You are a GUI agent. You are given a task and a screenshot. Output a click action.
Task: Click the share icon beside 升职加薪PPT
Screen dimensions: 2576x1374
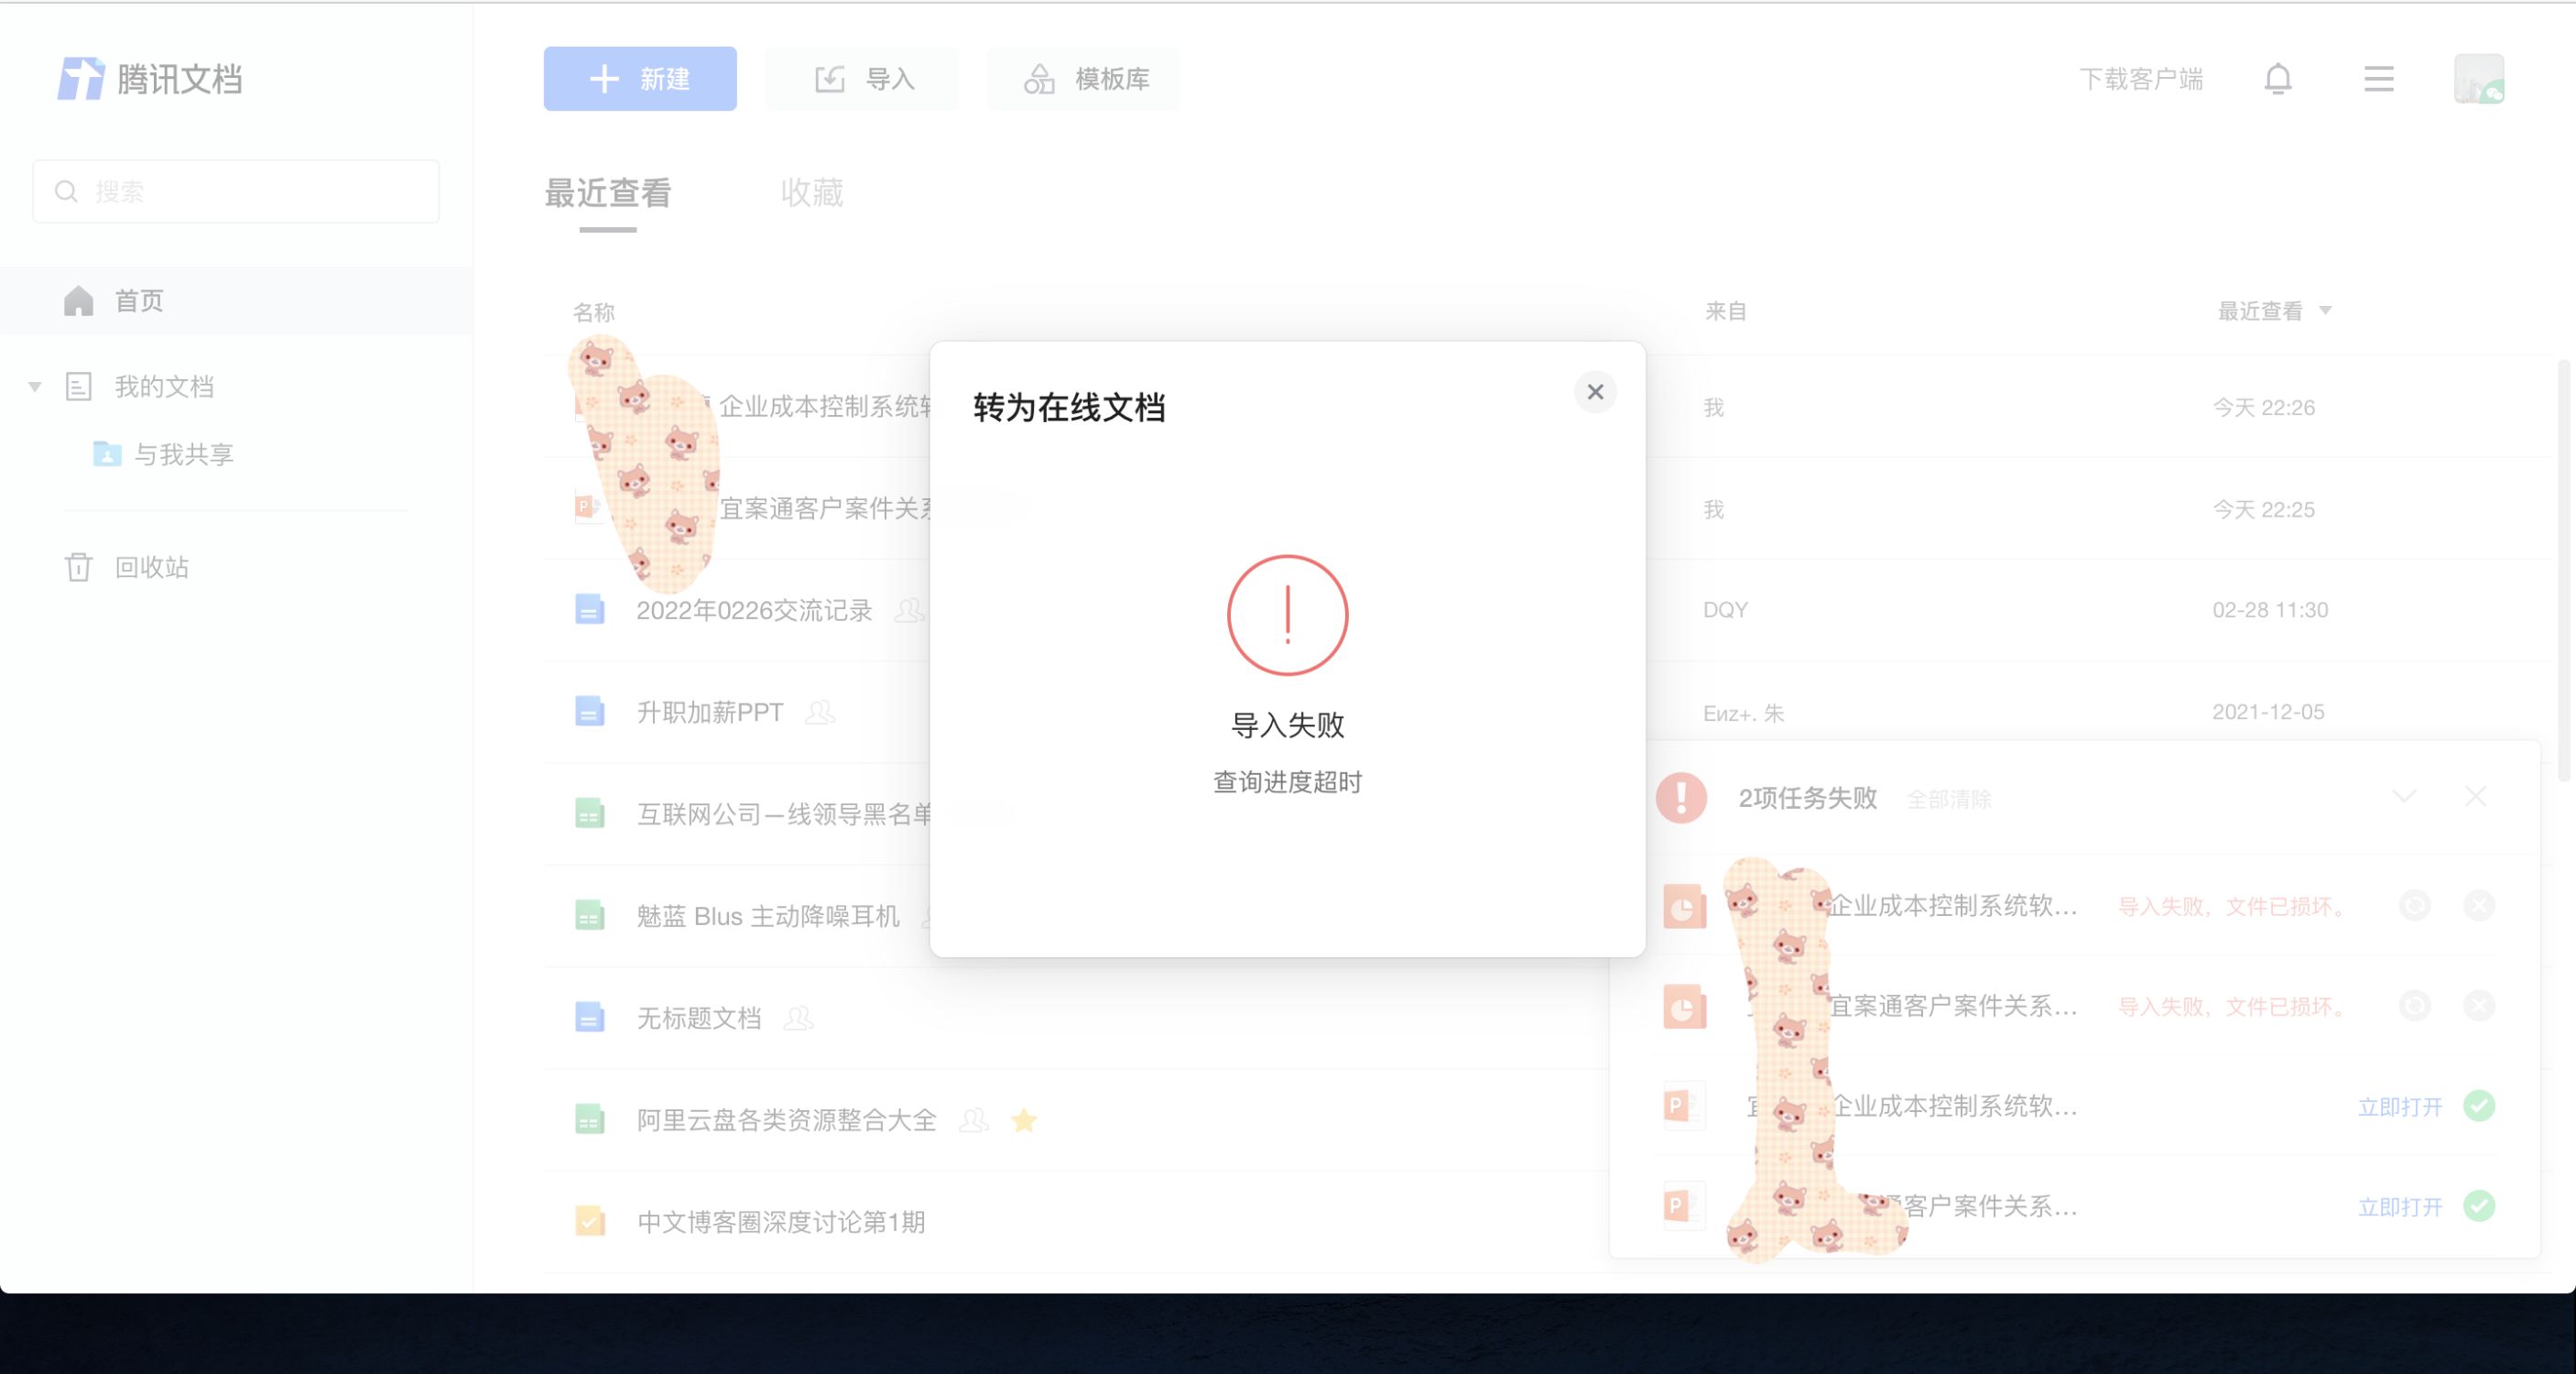819,712
